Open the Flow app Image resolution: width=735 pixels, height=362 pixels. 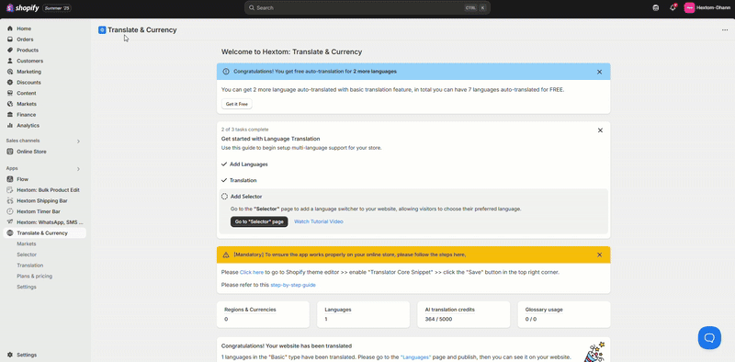(22, 179)
